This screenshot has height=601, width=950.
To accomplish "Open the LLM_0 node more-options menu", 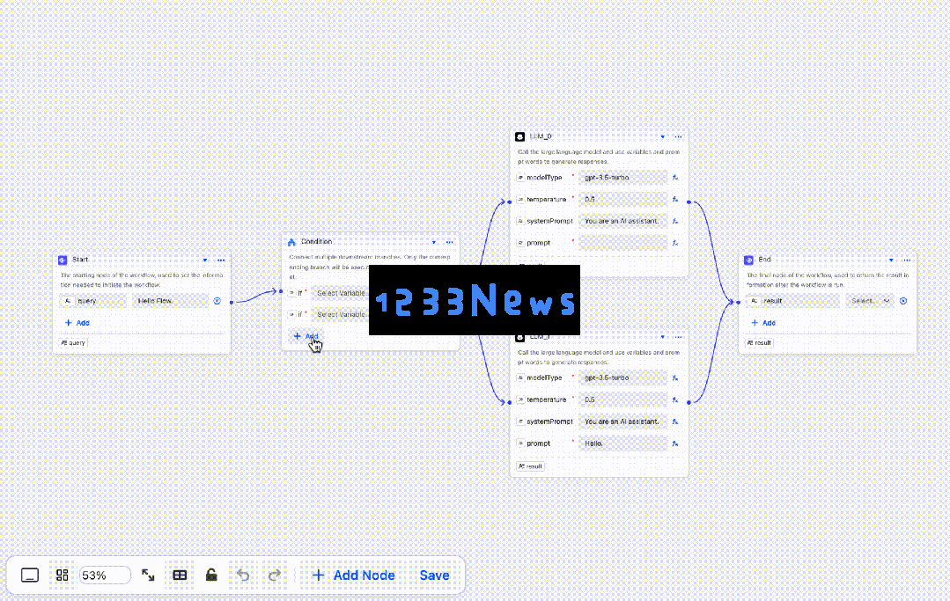I will (x=678, y=136).
